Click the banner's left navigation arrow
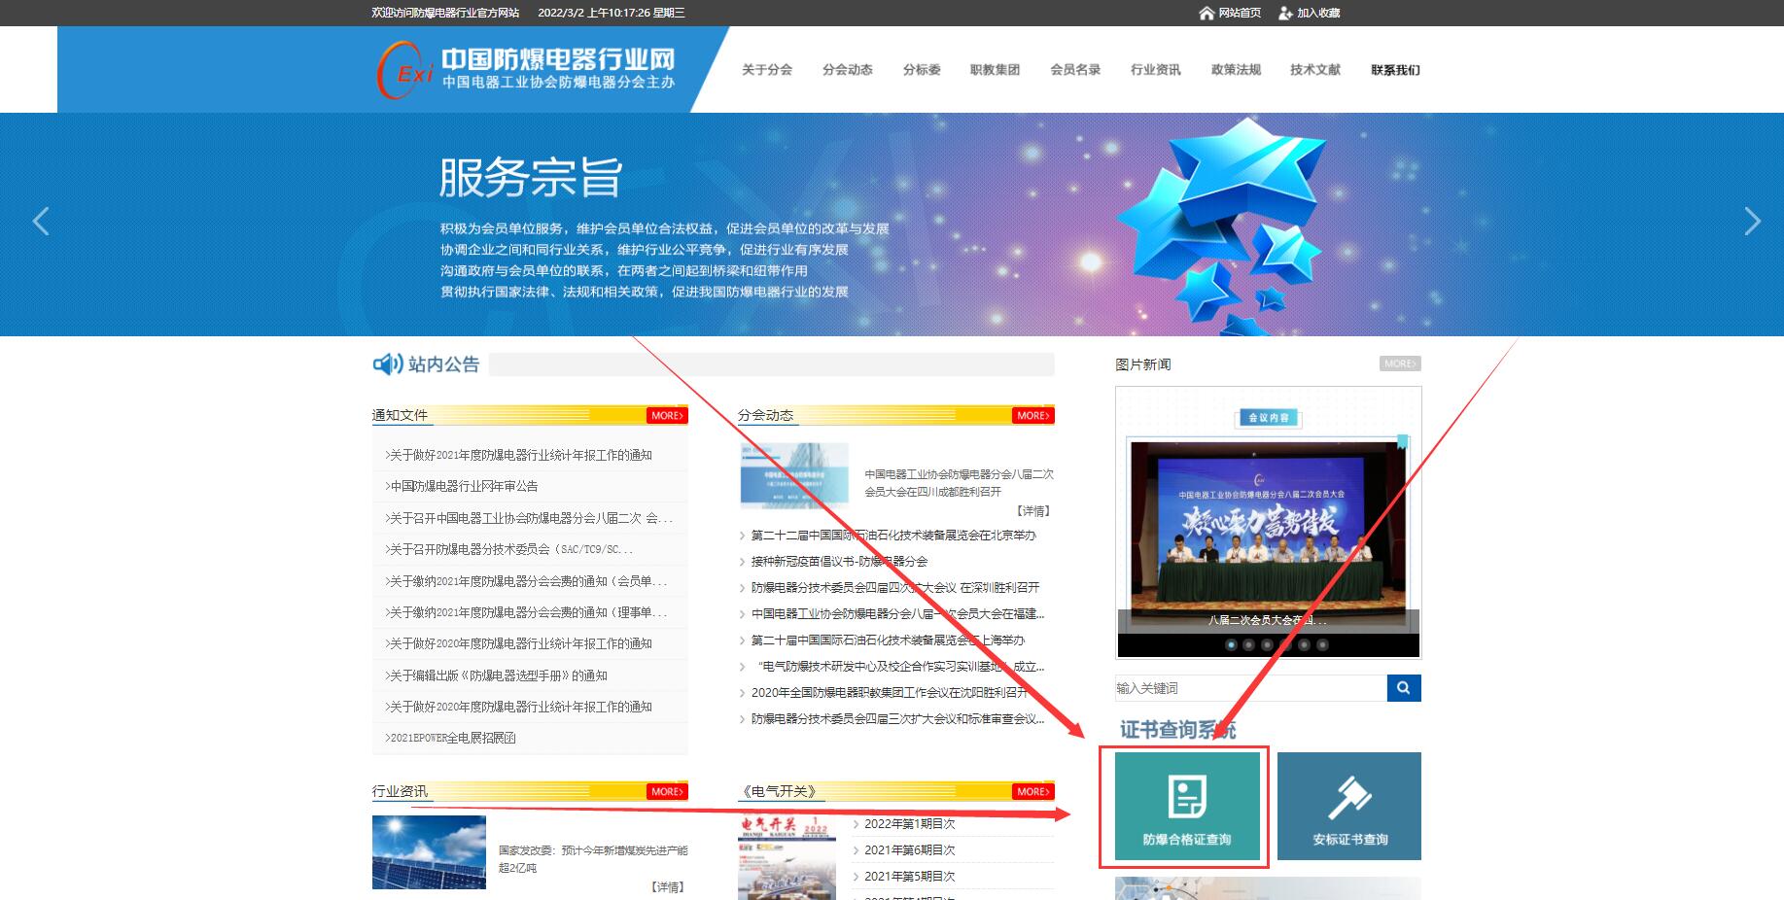The image size is (1784, 900). tap(41, 222)
